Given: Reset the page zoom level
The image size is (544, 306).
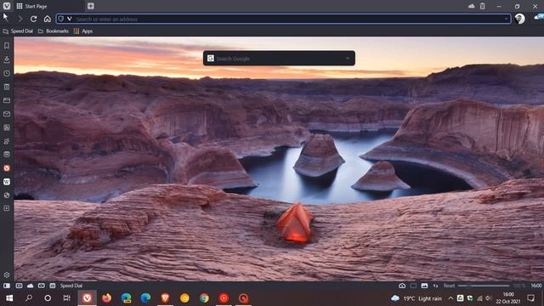Looking at the screenshot, I should click(x=449, y=286).
